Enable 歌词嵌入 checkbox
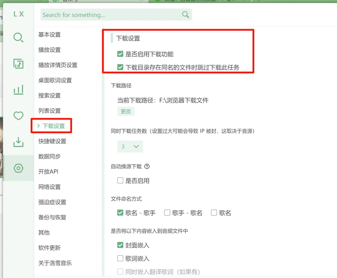Screen dimensions: 337x278 click(120, 258)
